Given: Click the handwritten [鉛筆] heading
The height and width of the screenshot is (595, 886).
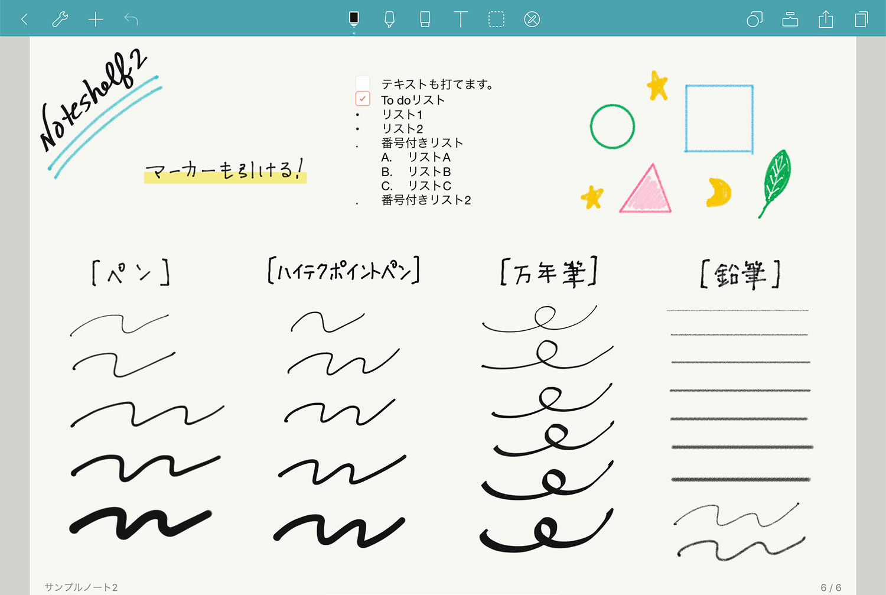Looking at the screenshot, I should 740,274.
